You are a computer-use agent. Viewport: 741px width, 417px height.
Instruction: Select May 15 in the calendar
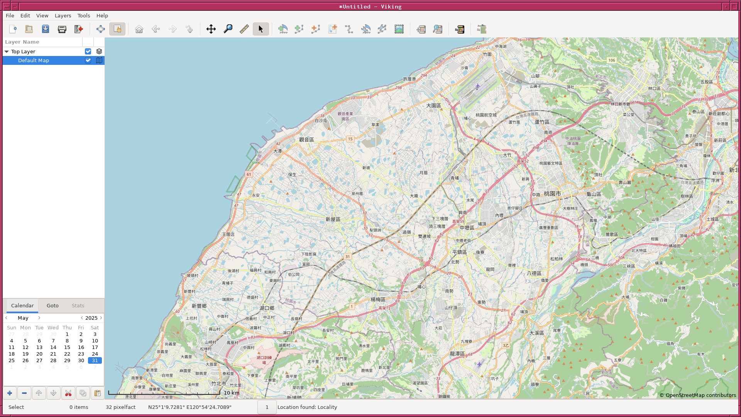67,347
